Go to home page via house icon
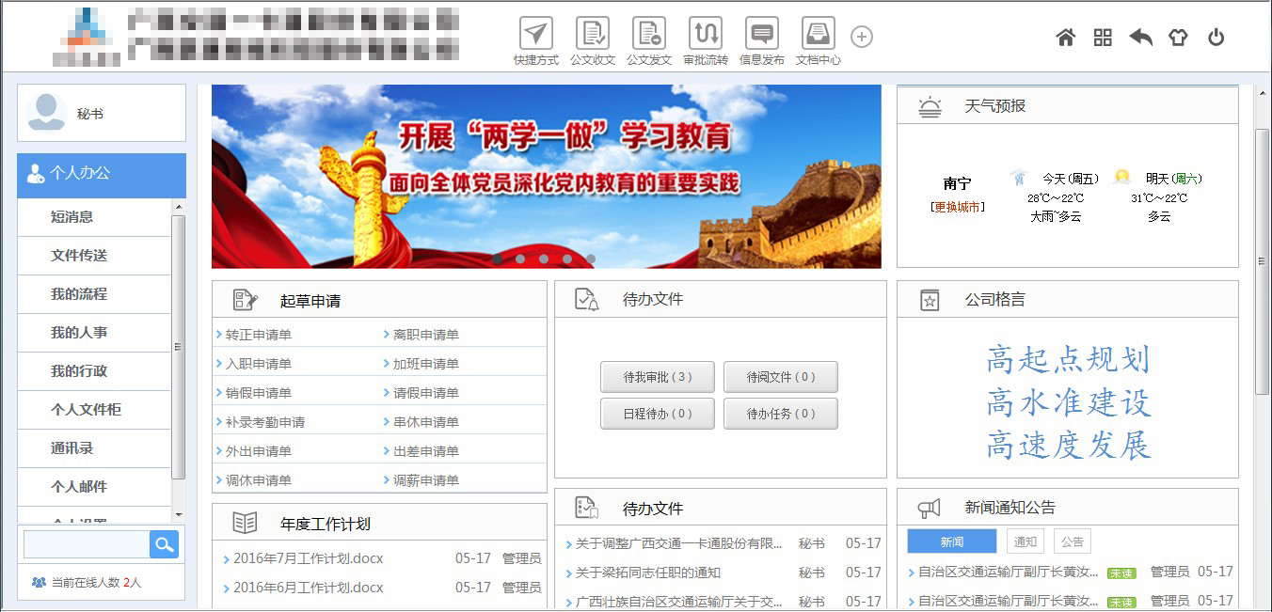 [x=1065, y=38]
